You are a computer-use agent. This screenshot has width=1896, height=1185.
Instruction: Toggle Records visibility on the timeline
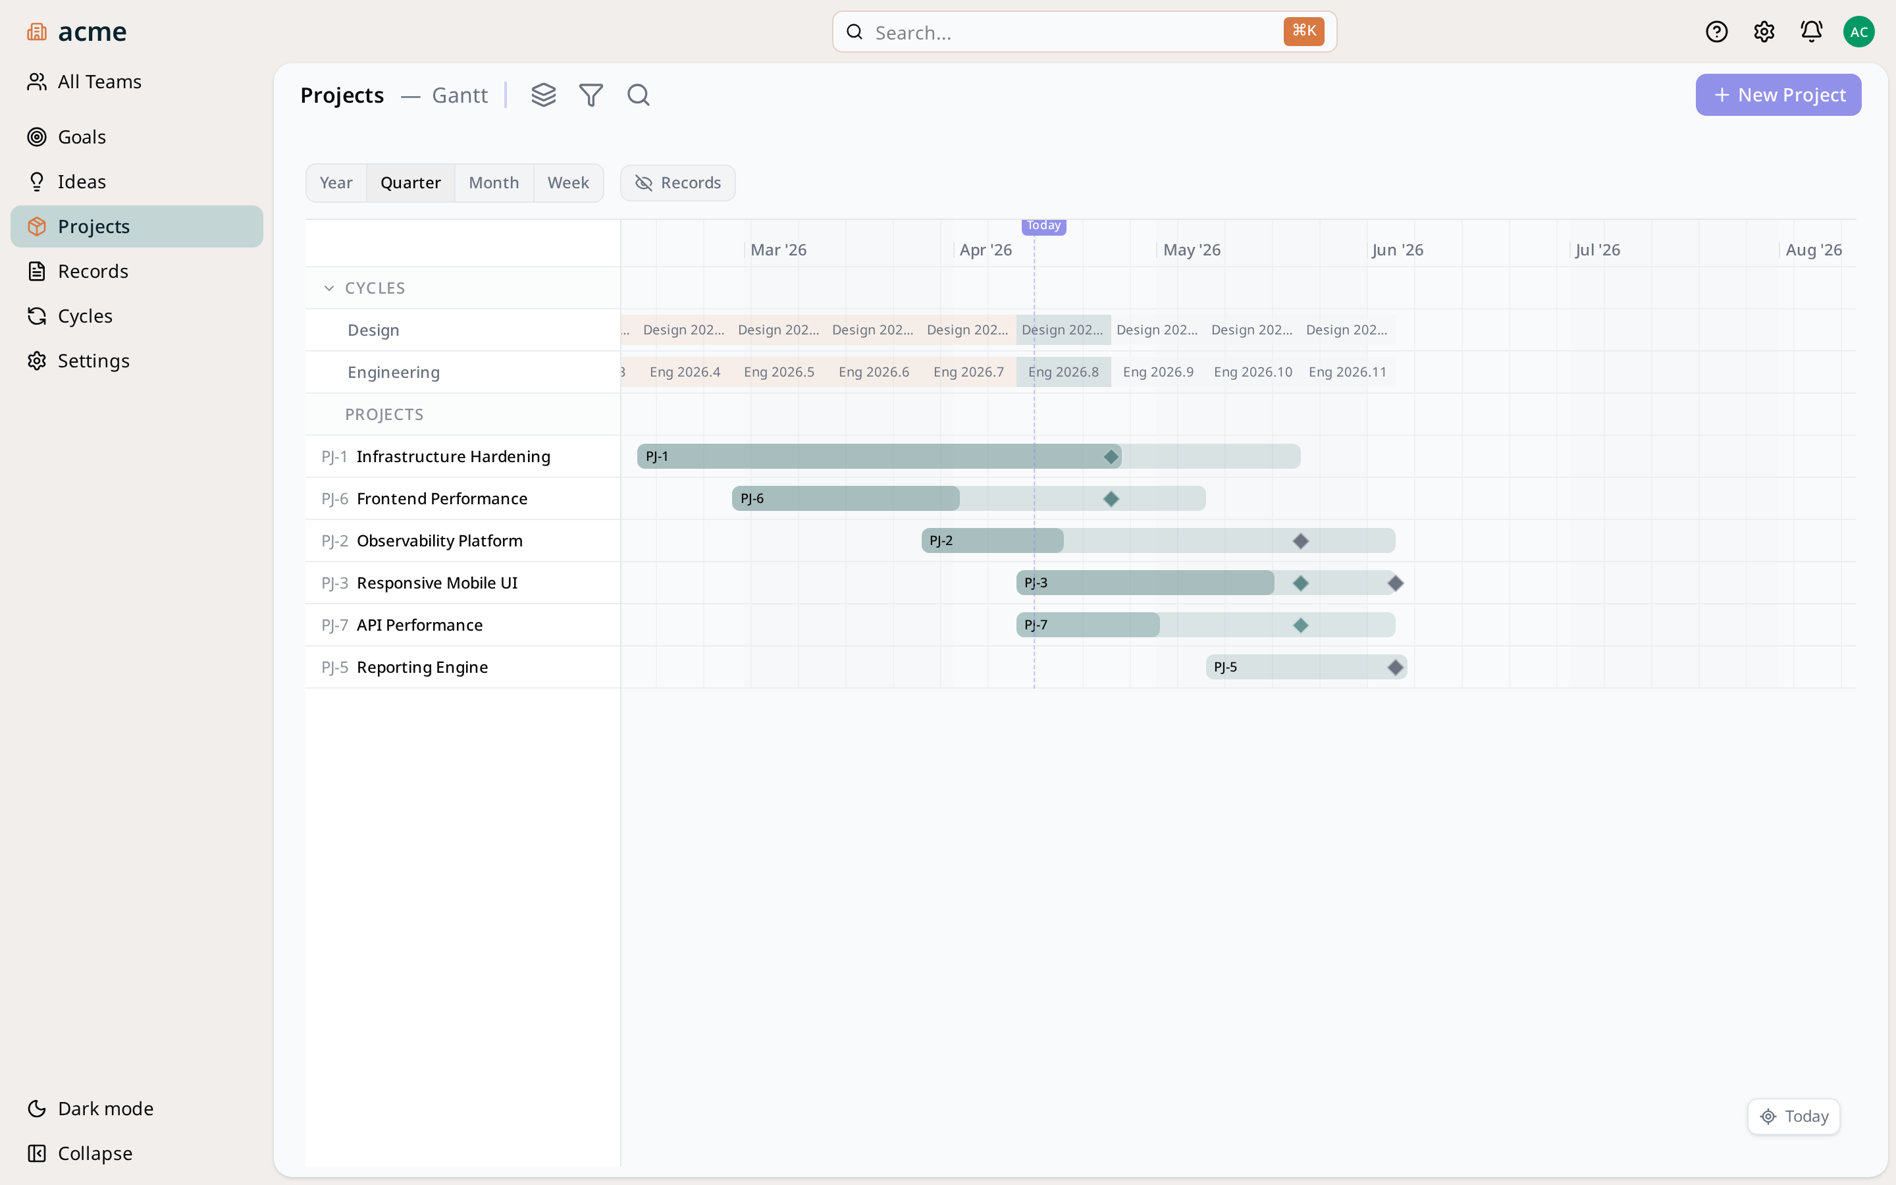pos(677,182)
